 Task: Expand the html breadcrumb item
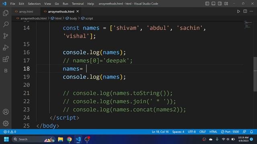[x=56, y=18]
